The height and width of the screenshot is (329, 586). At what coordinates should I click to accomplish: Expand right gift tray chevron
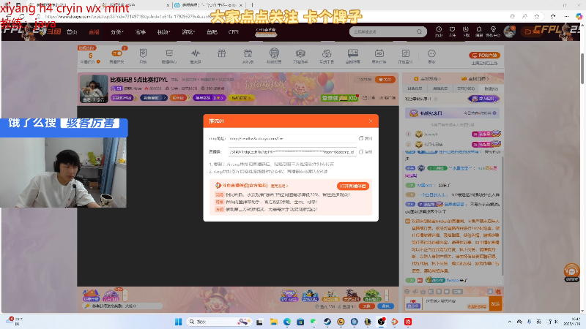[x=387, y=295]
